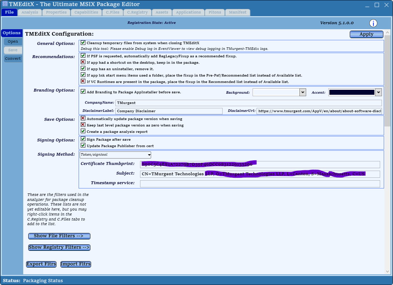Click Show Registry Filters button

coord(59,247)
